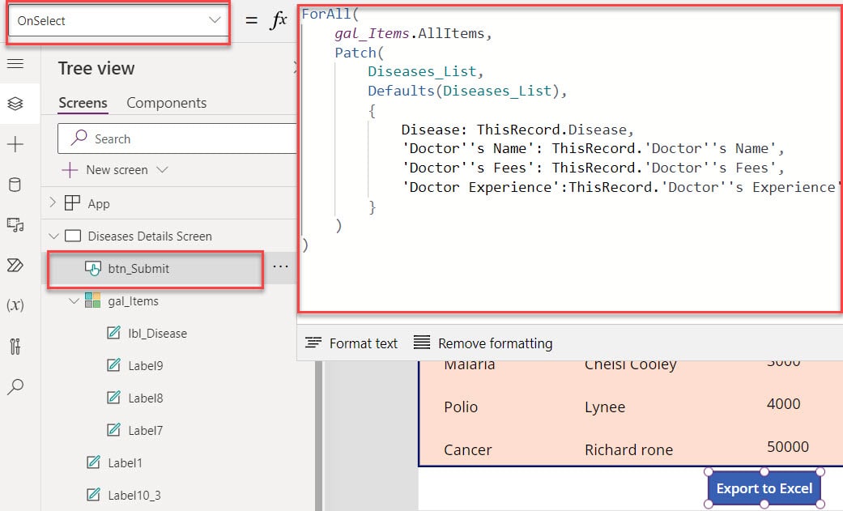Open the Data cylinder icon
The image size is (843, 511).
tap(15, 185)
